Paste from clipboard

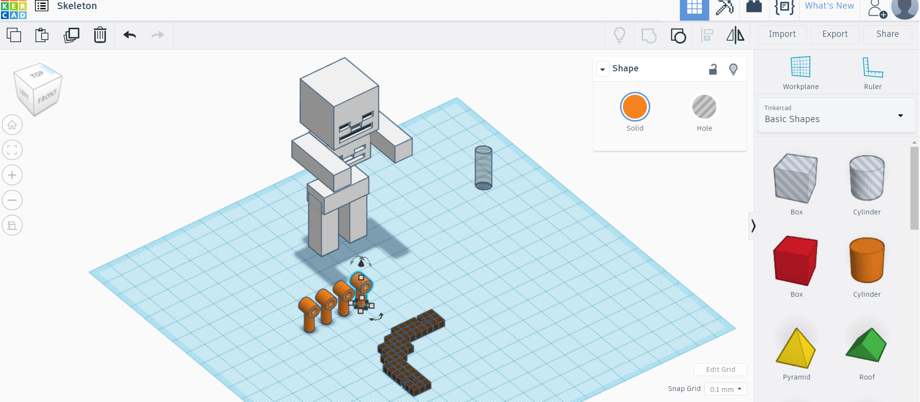[x=42, y=35]
